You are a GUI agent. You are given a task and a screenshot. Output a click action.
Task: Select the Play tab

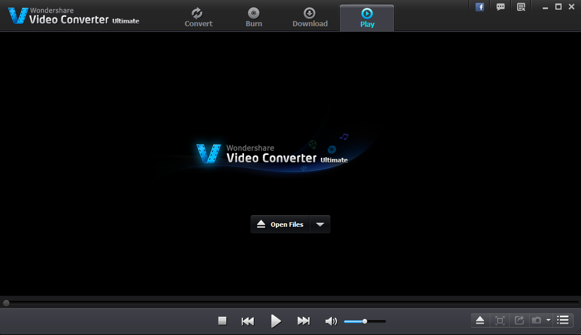pos(367,18)
